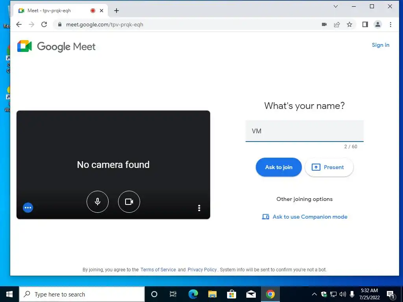Click the microphone tray icon
This screenshot has width=403, height=302.
(352, 294)
